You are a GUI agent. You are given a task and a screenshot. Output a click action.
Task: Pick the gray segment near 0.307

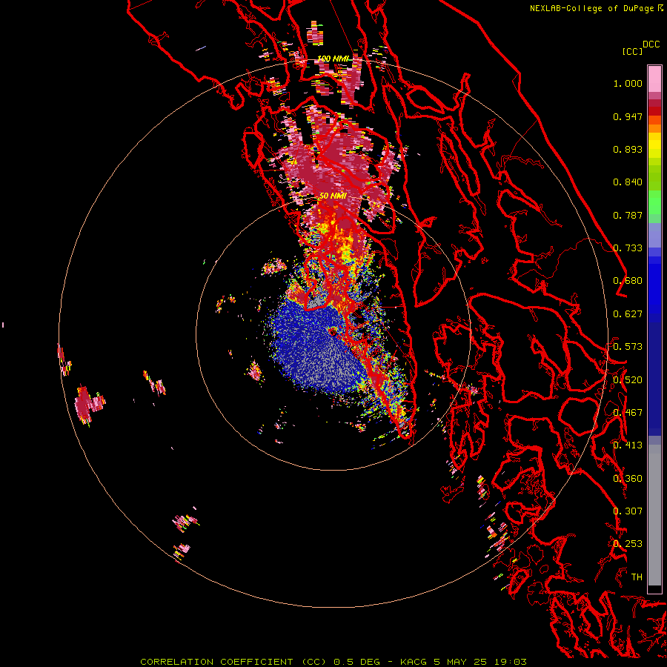pyautogui.click(x=654, y=515)
